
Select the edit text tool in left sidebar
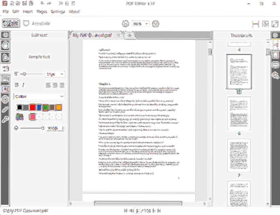(5, 69)
